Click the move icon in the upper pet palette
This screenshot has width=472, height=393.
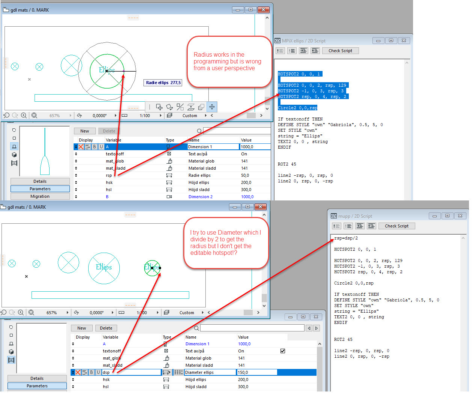212,107
